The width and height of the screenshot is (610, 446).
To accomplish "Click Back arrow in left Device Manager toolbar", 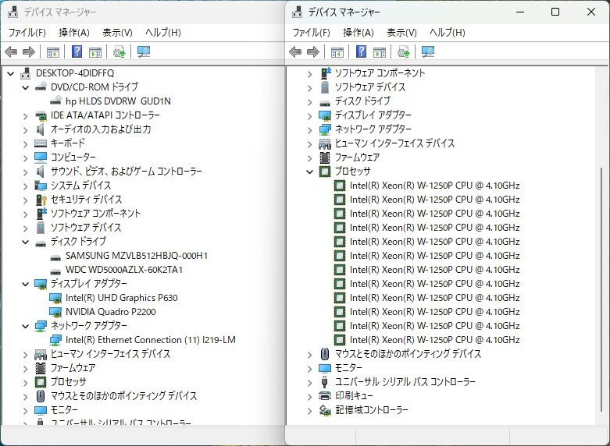I will [11, 51].
